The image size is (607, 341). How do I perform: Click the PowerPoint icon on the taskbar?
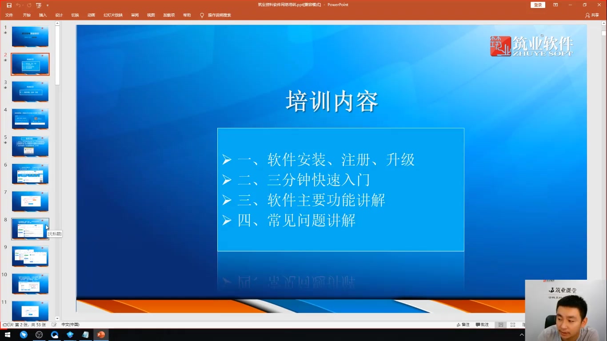point(101,335)
